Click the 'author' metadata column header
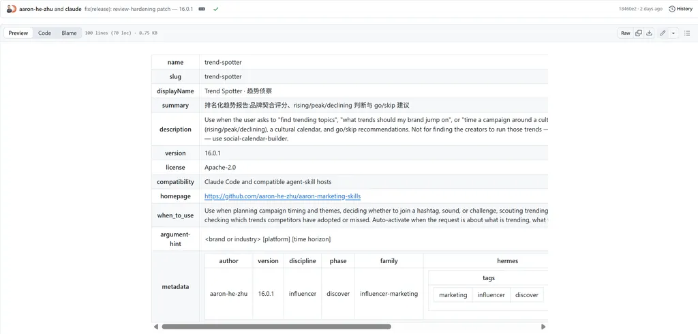Image resolution: width=698 pixels, height=334 pixels. (x=229, y=261)
